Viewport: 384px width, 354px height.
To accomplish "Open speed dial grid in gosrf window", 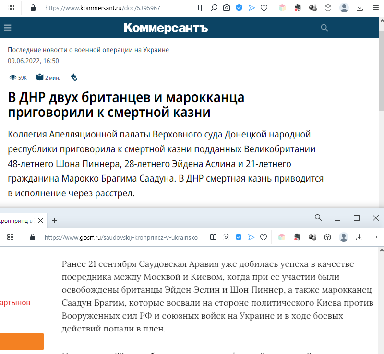I will tap(10, 237).
